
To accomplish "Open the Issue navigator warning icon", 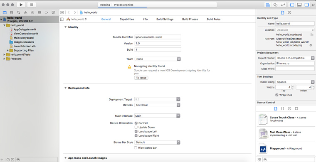I will click(25, 12).
